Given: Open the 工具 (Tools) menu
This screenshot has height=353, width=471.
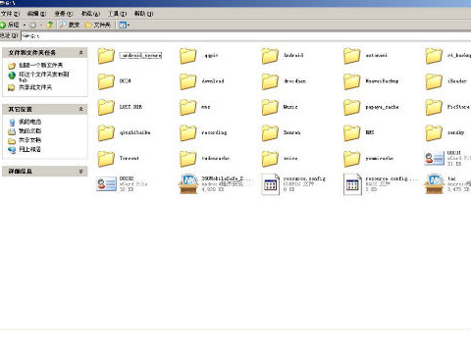Looking at the screenshot, I should (x=117, y=14).
